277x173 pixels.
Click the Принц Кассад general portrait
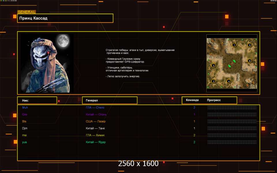pos(47,63)
